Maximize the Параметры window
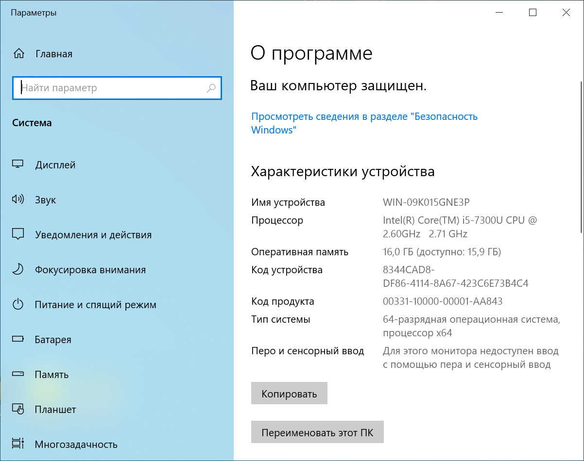Image resolution: width=584 pixels, height=461 pixels. point(532,13)
